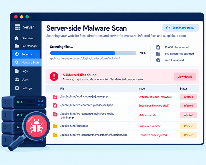The width and height of the screenshot is (206, 165).
Task: Click the Logs document icon
Action: click(17, 71)
